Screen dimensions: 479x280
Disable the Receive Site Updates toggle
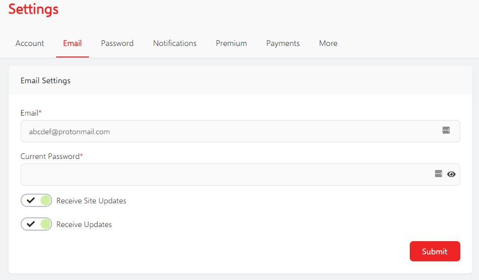(x=36, y=200)
